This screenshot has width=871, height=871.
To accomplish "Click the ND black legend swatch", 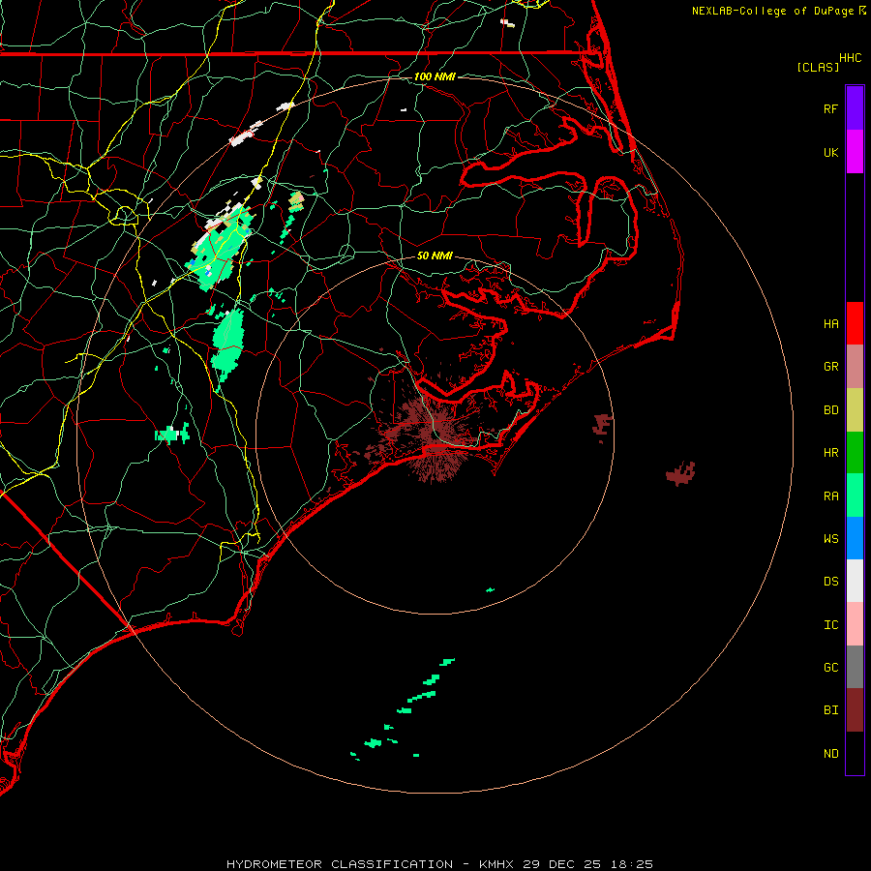I will pos(855,753).
